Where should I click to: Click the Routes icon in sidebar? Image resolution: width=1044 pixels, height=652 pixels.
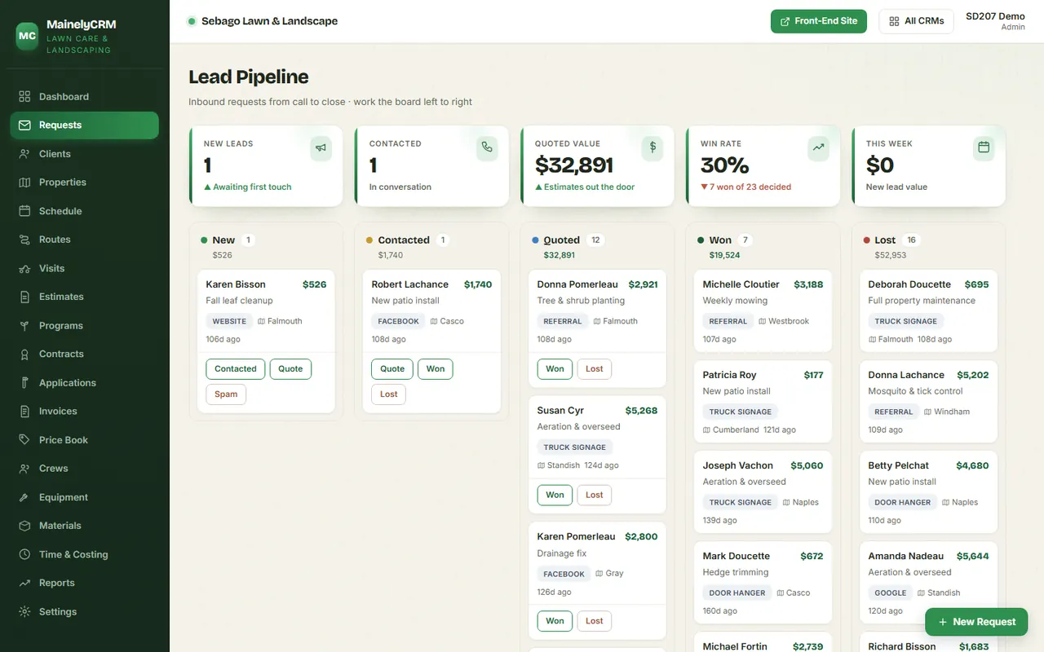[24, 240]
